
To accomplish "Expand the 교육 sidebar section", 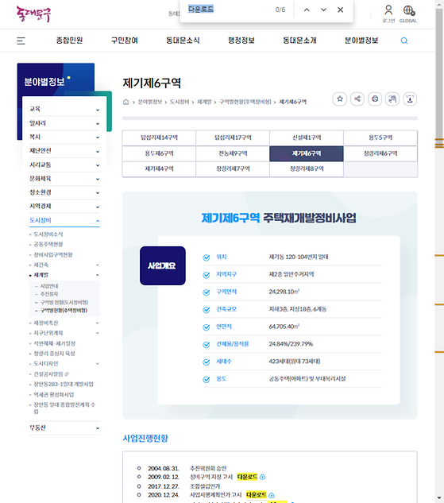I will pos(64,109).
